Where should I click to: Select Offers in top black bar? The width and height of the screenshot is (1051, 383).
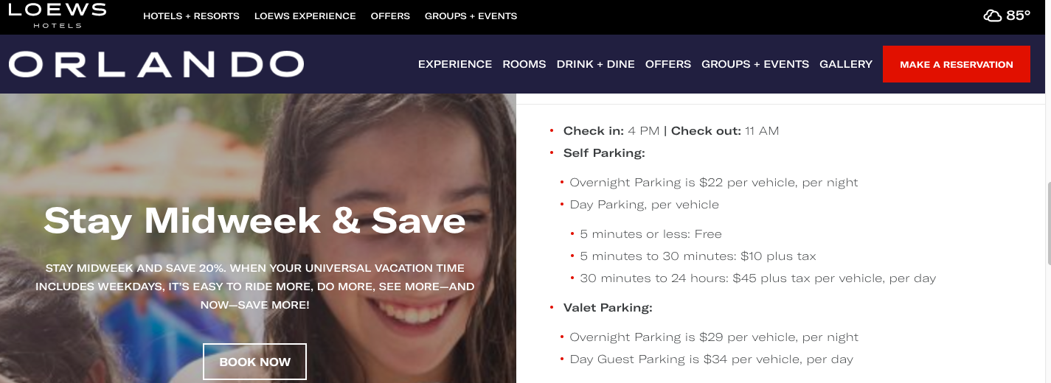pos(390,16)
